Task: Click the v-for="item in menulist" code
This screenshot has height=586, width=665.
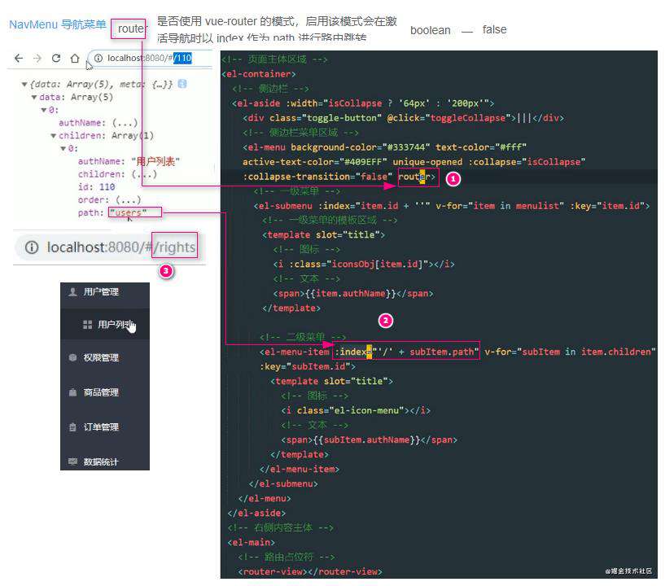Action: [500, 206]
